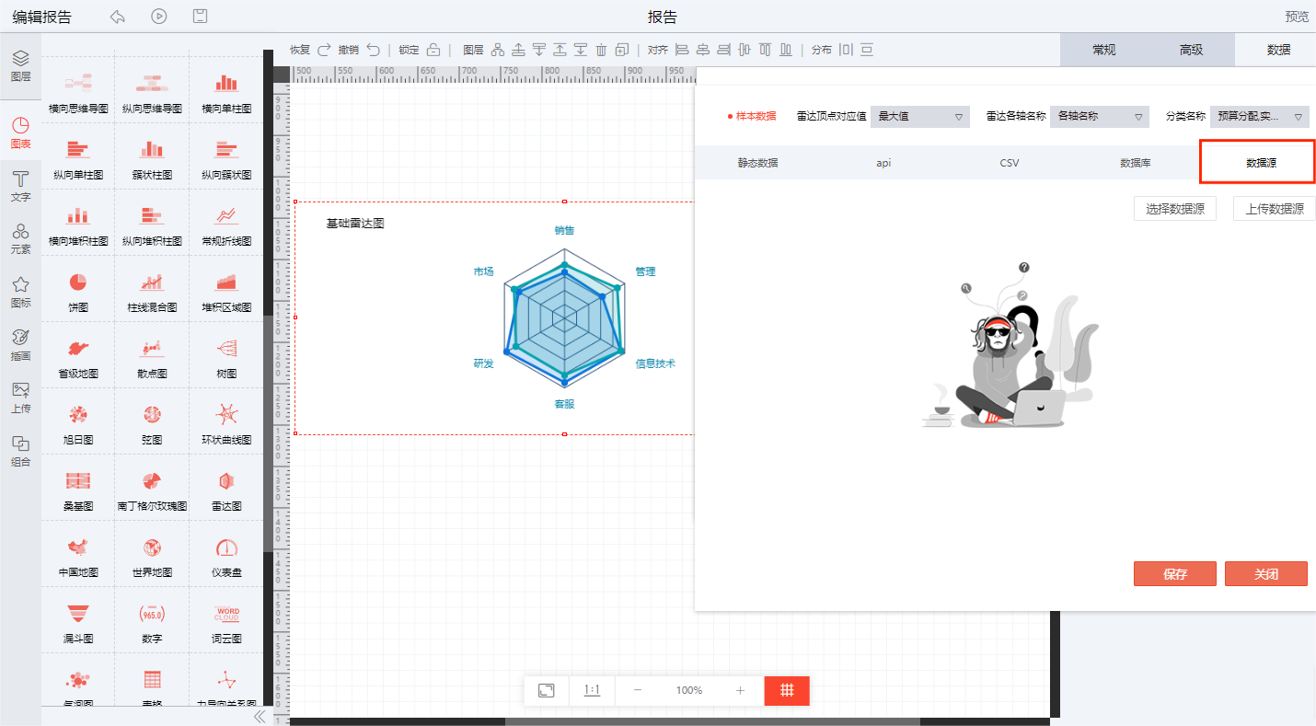Viewport: 1316px width, 726px height.
Task: Open the 文字 text sidebar panel
Action: pos(20,186)
